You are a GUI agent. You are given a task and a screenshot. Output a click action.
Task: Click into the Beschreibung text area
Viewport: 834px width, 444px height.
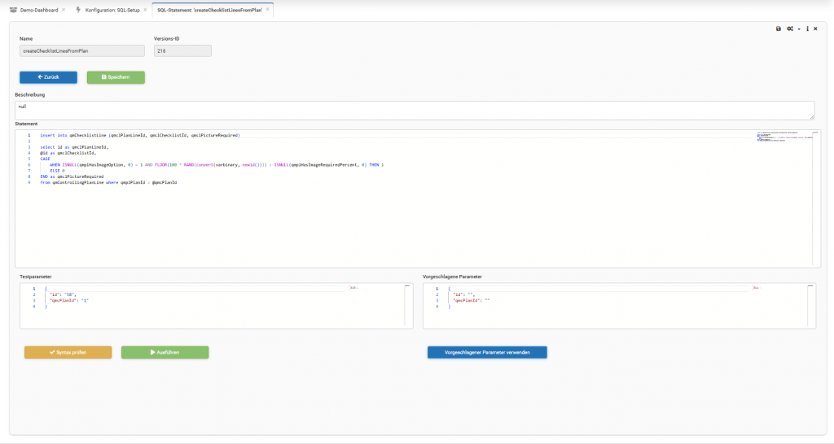coord(415,111)
